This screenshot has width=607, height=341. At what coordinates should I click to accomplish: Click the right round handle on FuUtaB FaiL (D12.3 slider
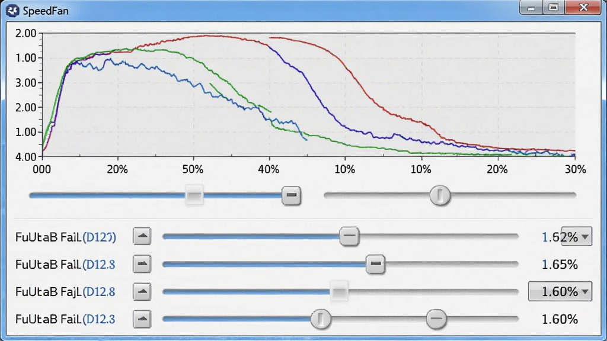[x=436, y=319]
